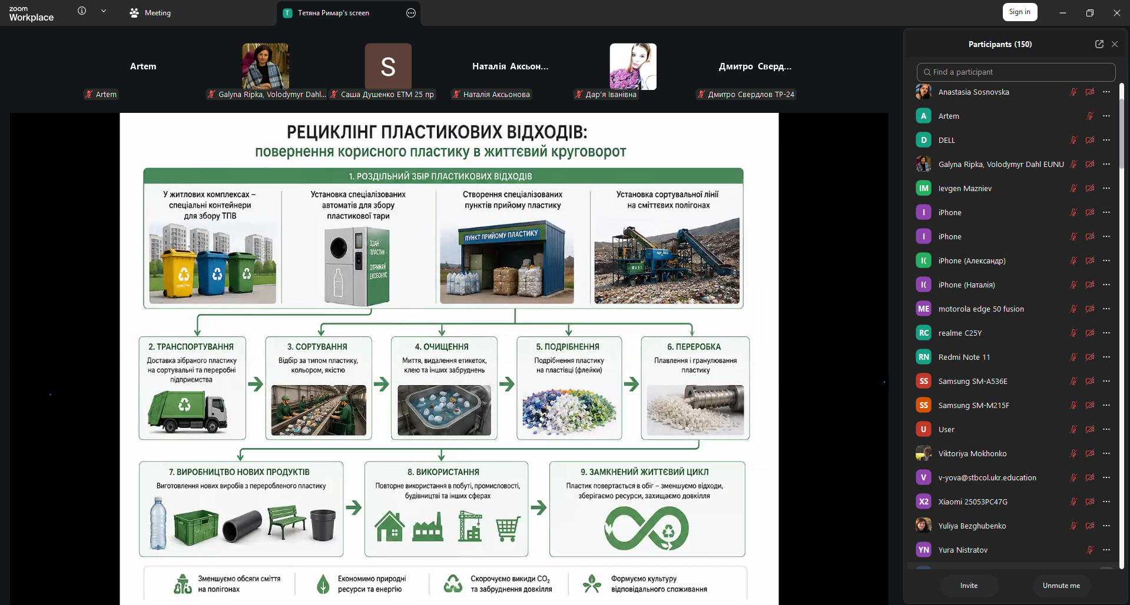Screen dimensions: 1130x605
Task: Click video icon for Viktoriya Mokhonko
Action: click(x=1090, y=454)
